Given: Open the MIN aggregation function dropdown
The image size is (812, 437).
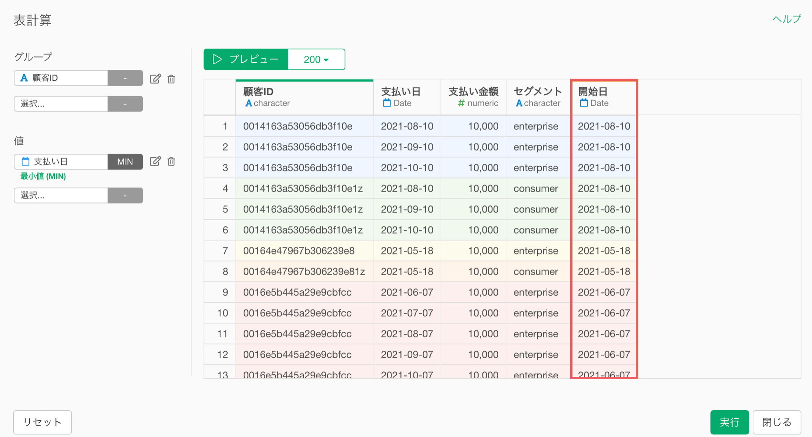Looking at the screenshot, I should [x=125, y=161].
